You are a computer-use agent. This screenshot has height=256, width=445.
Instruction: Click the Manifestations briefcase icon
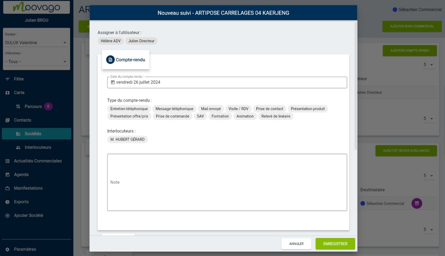pos(8,188)
